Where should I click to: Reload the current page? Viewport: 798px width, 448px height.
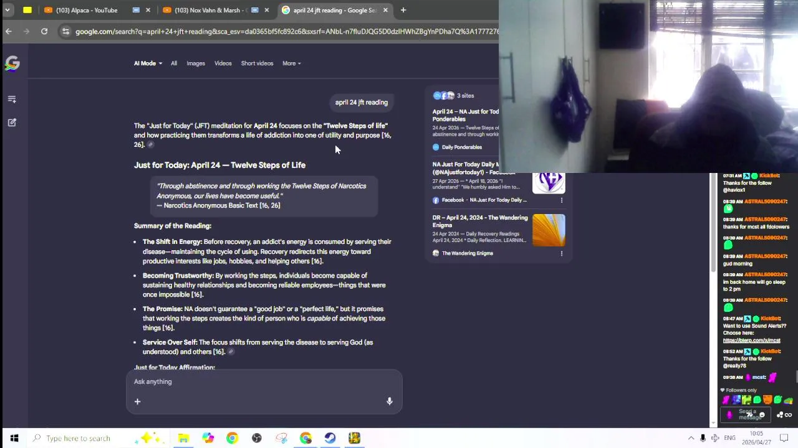(44, 31)
